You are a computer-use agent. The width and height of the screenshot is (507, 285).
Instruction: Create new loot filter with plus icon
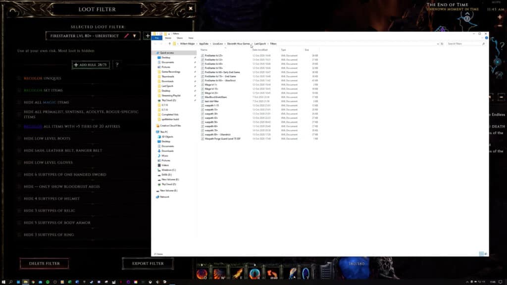click(x=148, y=36)
